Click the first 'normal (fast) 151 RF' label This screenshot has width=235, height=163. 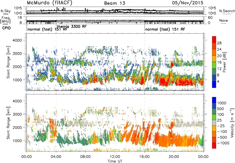47,29
